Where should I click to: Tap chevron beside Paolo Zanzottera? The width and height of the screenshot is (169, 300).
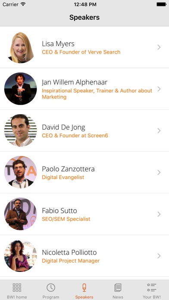[159, 172]
